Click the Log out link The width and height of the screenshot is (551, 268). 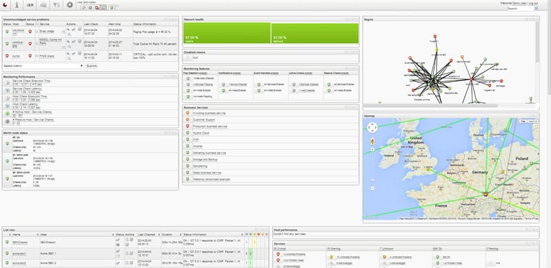point(533,3)
